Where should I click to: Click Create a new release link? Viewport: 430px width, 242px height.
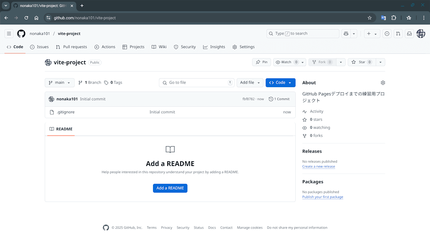click(x=319, y=166)
